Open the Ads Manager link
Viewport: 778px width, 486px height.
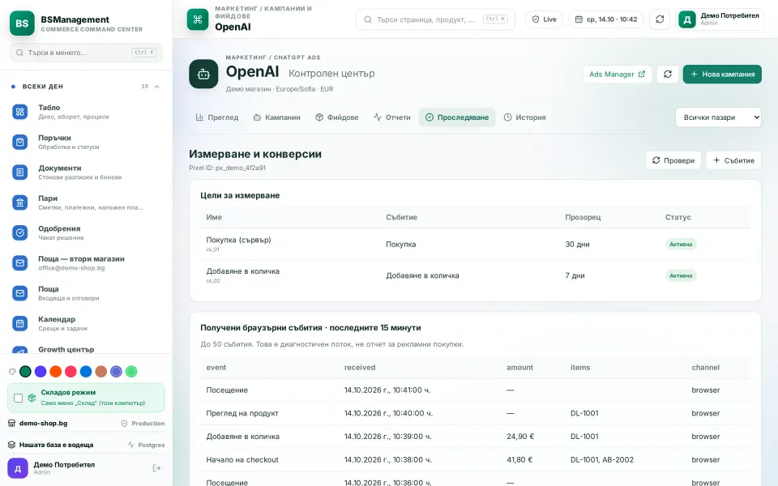pyautogui.click(x=618, y=75)
